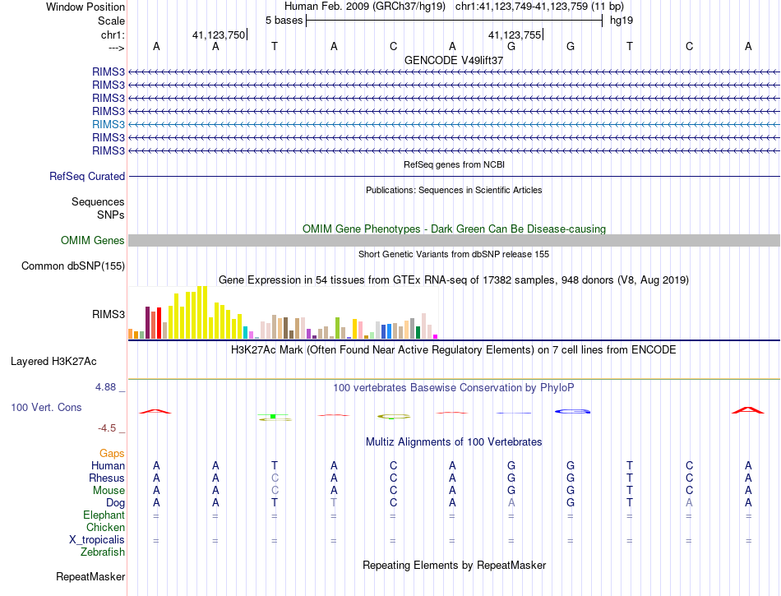Screen dimensions: 781x596
Task: Click Repeating Elements by RepeatMasker title
Action: [x=455, y=565]
